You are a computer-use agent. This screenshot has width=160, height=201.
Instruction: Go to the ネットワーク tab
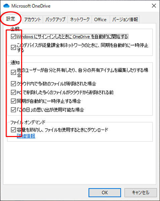click(79, 19)
